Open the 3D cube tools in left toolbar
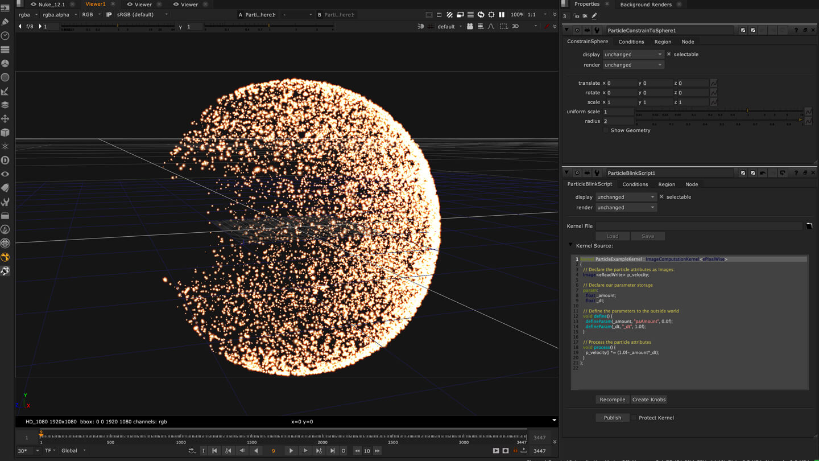 click(x=5, y=133)
